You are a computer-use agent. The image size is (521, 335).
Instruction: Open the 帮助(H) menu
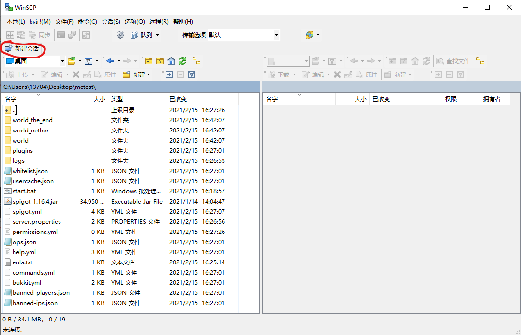coord(183,22)
